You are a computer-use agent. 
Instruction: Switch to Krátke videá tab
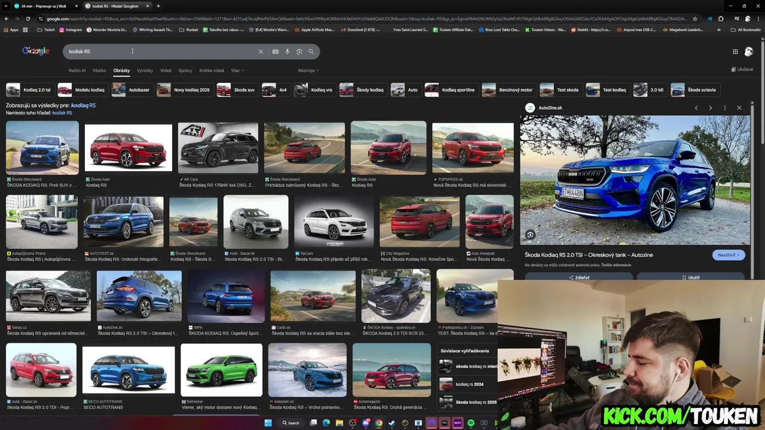212,70
